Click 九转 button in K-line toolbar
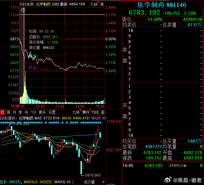Viewport: 204px width, 185px height. (x=76, y=112)
